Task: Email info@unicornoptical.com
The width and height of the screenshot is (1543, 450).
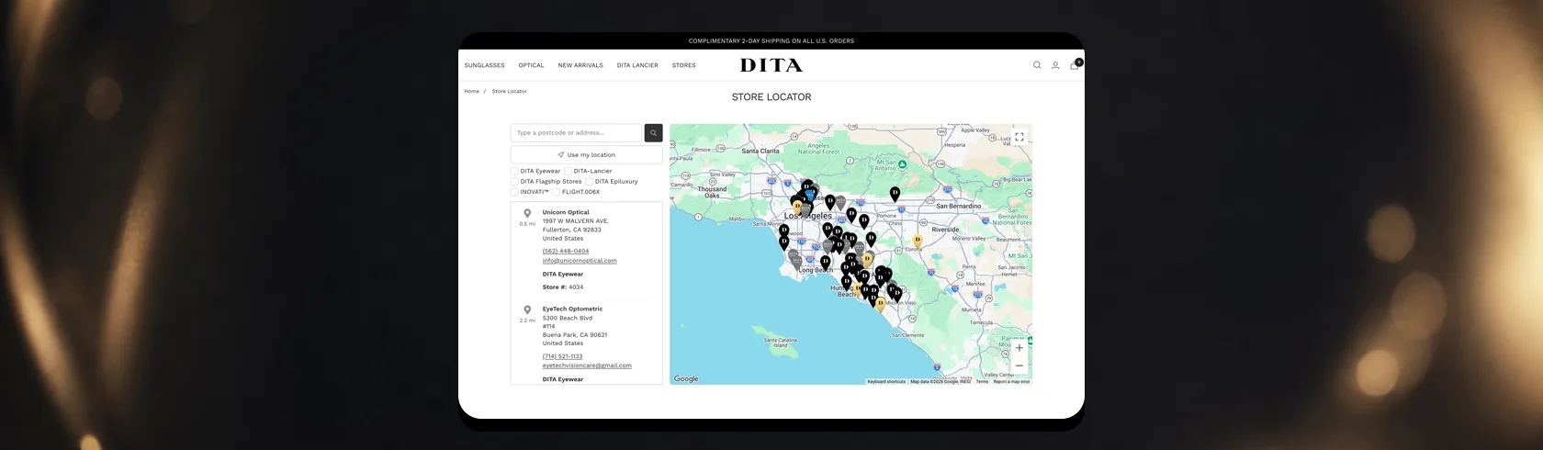Action: click(580, 261)
